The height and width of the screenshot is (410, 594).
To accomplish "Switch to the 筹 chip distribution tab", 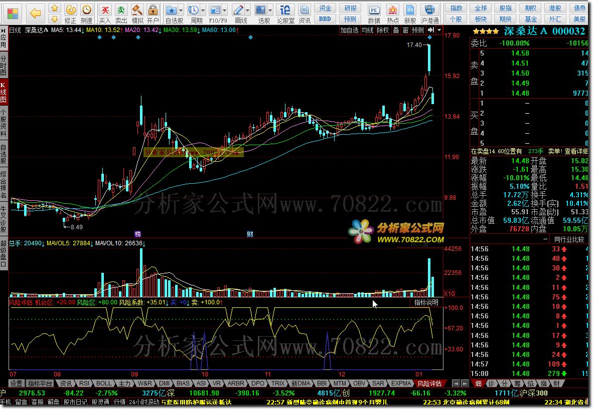I will (517, 383).
